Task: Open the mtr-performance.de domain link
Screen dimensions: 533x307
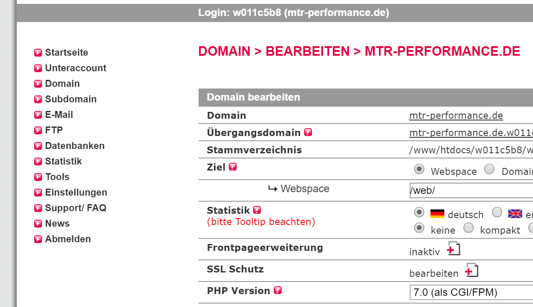Action: tap(456, 115)
